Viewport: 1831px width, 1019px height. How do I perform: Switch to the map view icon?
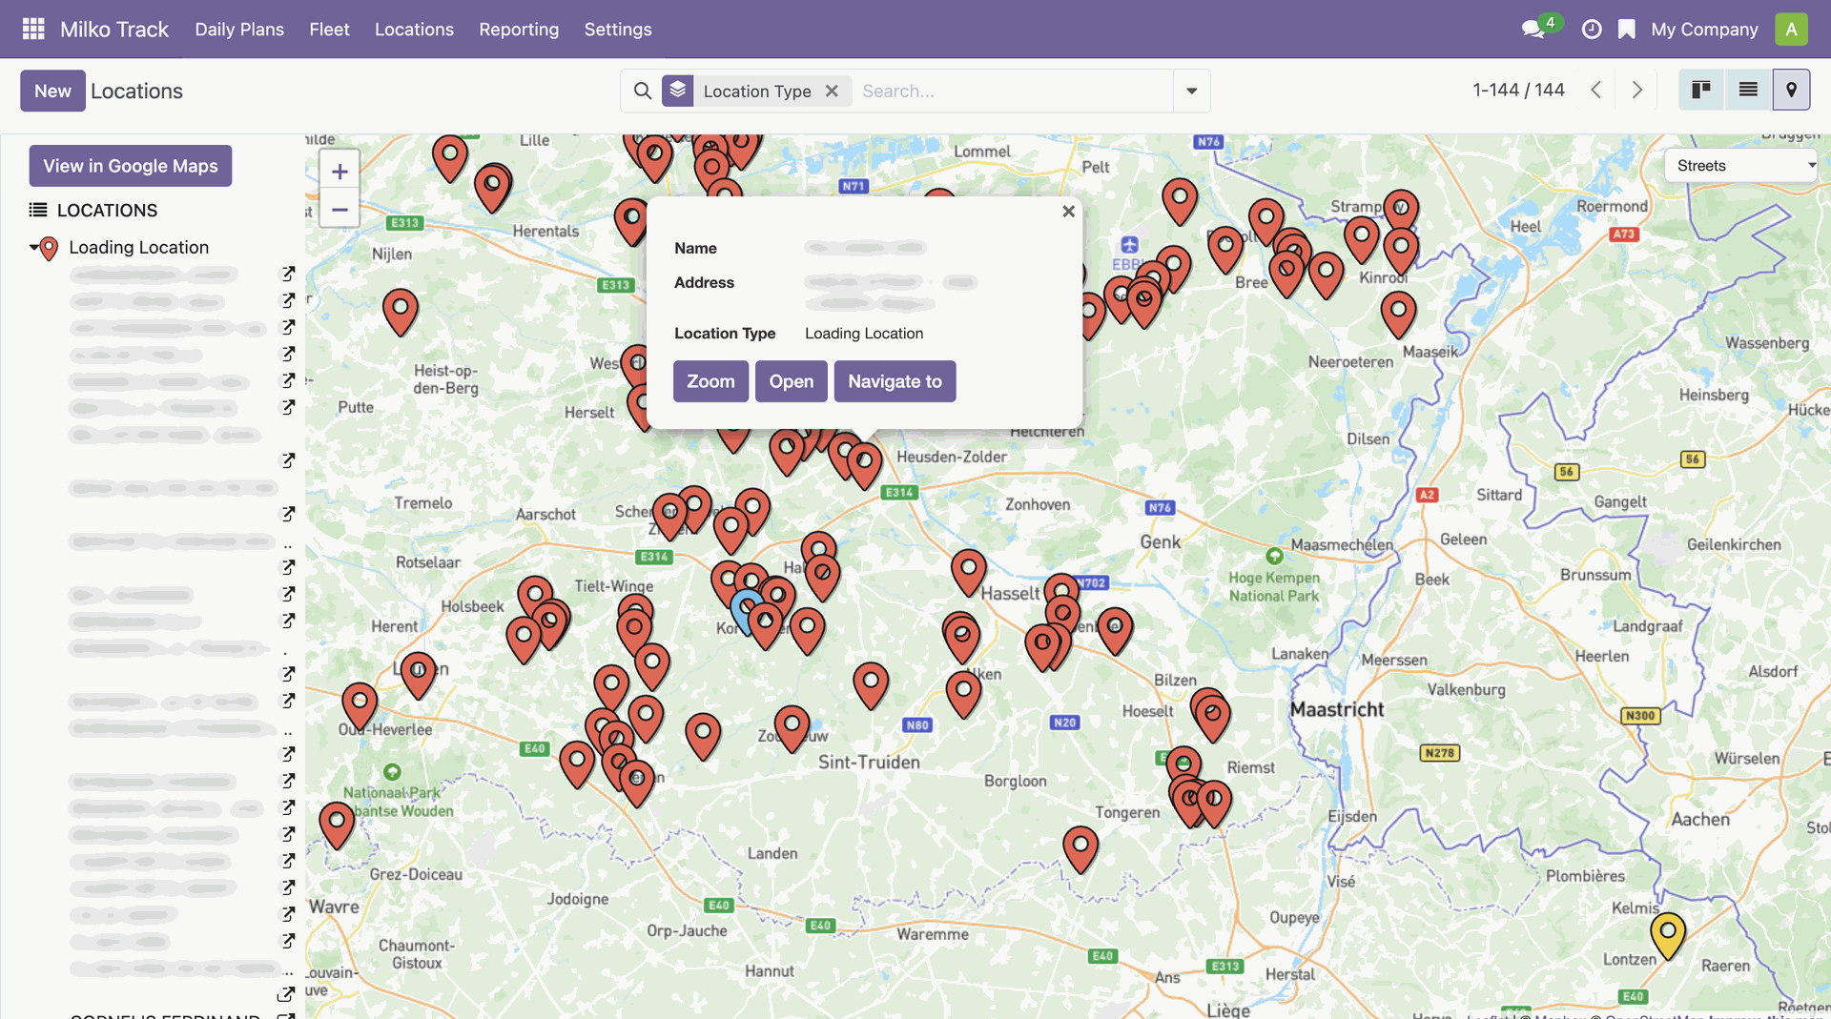coord(1791,90)
